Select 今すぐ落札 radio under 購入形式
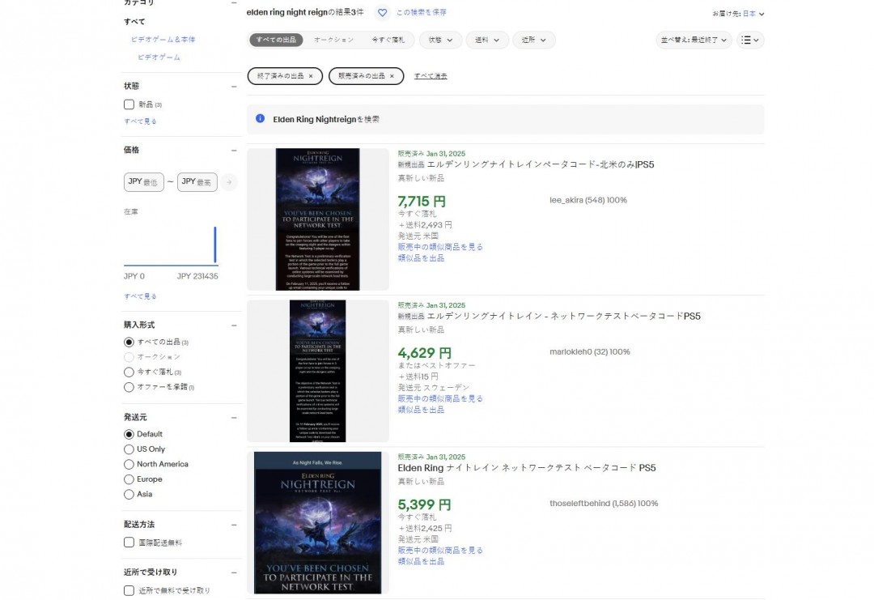This screenshot has height=600, width=874. tap(129, 372)
